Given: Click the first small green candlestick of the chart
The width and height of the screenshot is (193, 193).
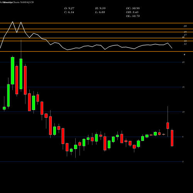Looking at the screenshot, I should (x=4, y=108).
